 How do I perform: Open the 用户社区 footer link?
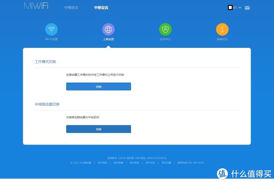coord(150,163)
